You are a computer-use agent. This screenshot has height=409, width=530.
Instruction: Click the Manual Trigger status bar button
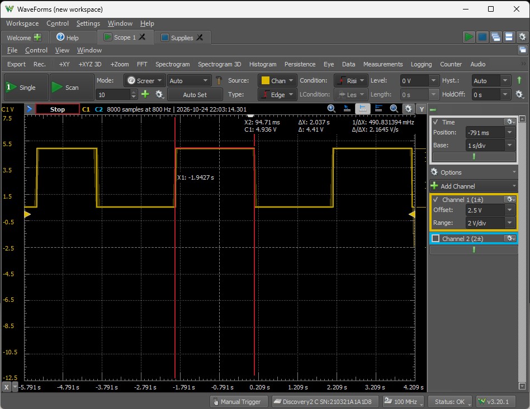point(239,402)
